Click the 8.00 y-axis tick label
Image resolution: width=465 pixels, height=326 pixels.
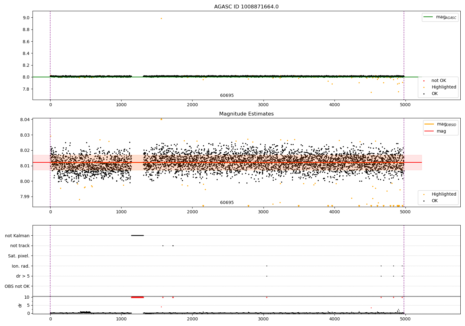tap(25, 181)
